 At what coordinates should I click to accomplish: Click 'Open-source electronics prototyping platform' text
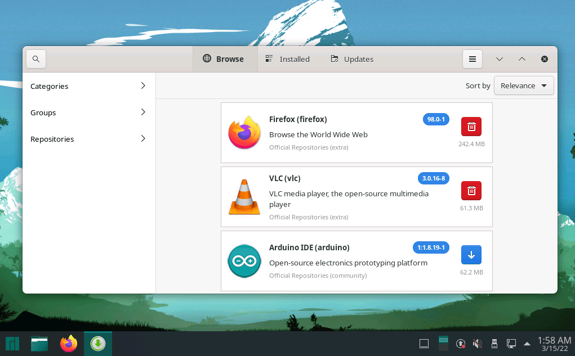(348, 263)
